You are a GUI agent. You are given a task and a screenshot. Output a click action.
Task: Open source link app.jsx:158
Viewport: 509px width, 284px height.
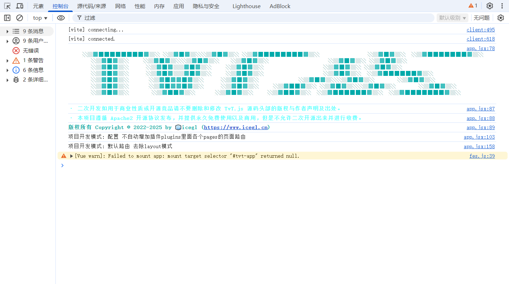point(479,146)
